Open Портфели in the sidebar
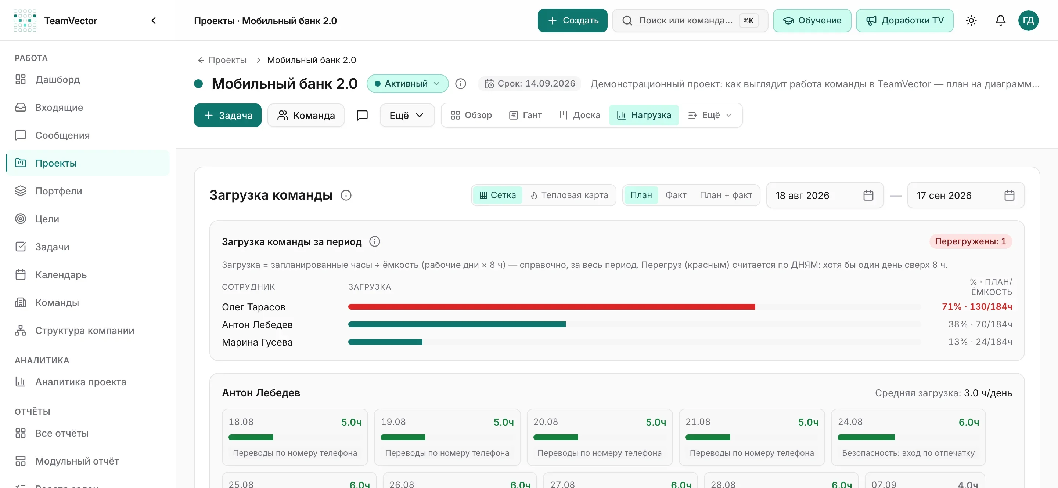 click(x=88, y=191)
